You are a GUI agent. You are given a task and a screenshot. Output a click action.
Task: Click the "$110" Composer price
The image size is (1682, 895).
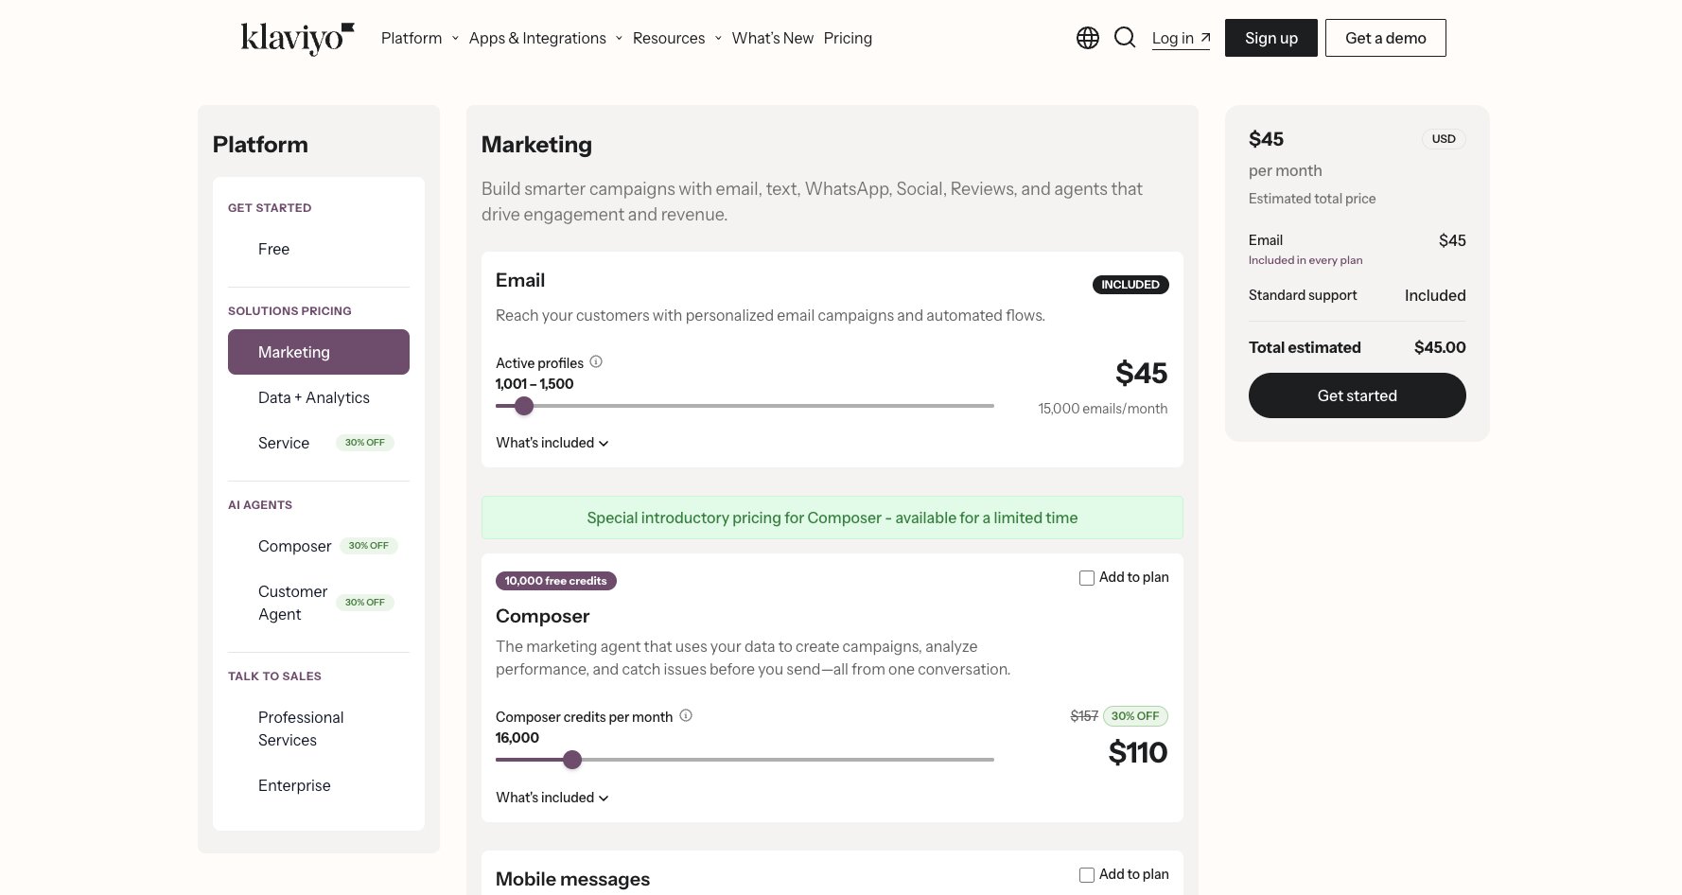tap(1138, 752)
